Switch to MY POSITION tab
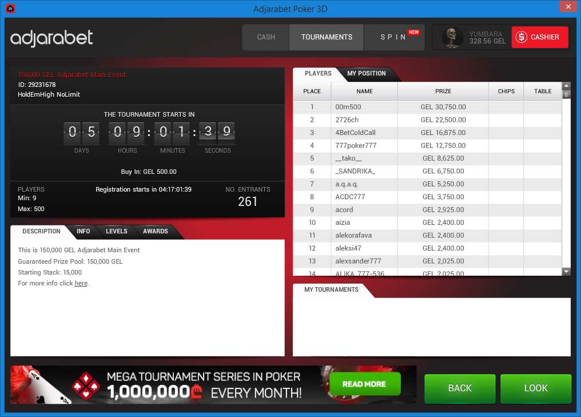 366,73
